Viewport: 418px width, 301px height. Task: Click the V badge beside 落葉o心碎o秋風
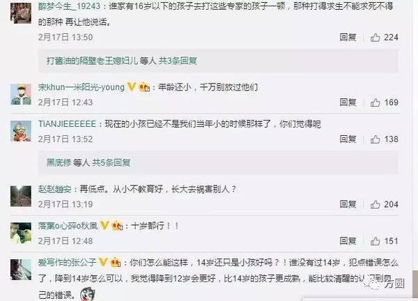(x=104, y=226)
